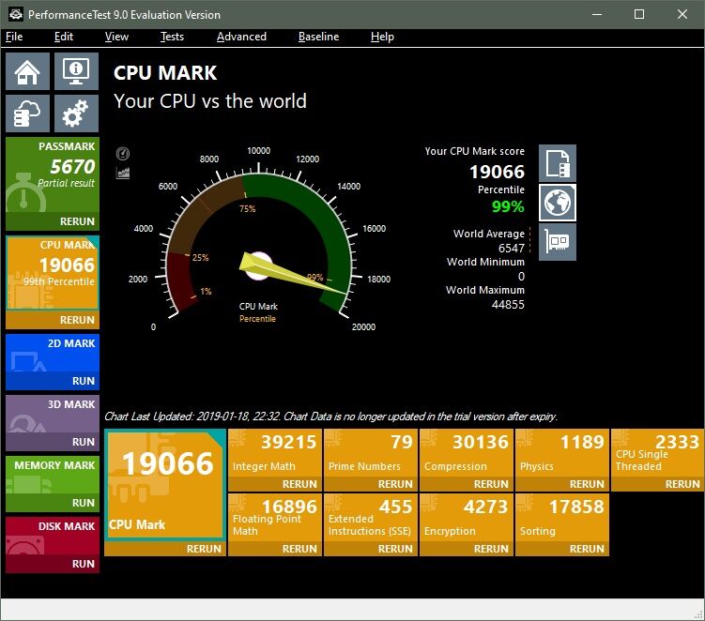Switch to the distribution chart view icon
The image size is (705, 621).
point(123,173)
